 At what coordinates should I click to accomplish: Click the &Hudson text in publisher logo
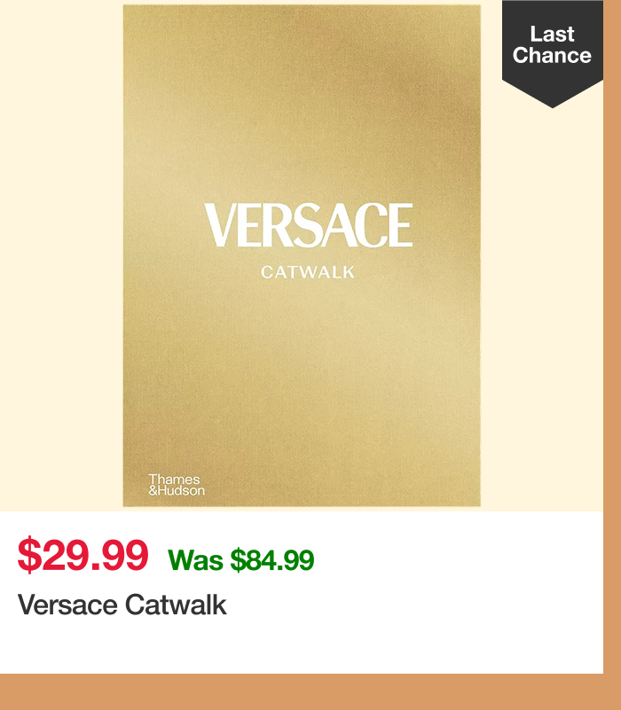click(177, 491)
